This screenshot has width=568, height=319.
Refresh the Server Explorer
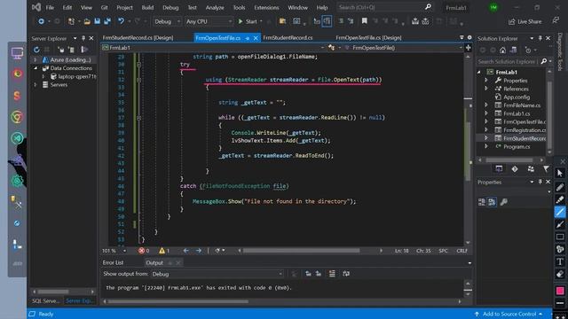pyautogui.click(x=36, y=50)
